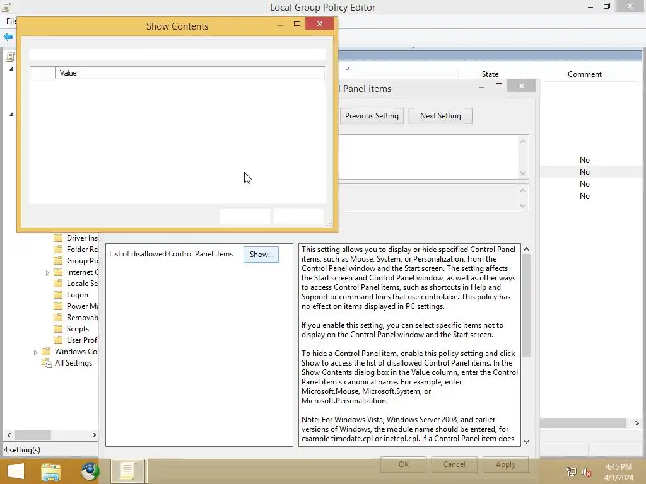Click the clock showing 4:45 PM

(x=618, y=467)
